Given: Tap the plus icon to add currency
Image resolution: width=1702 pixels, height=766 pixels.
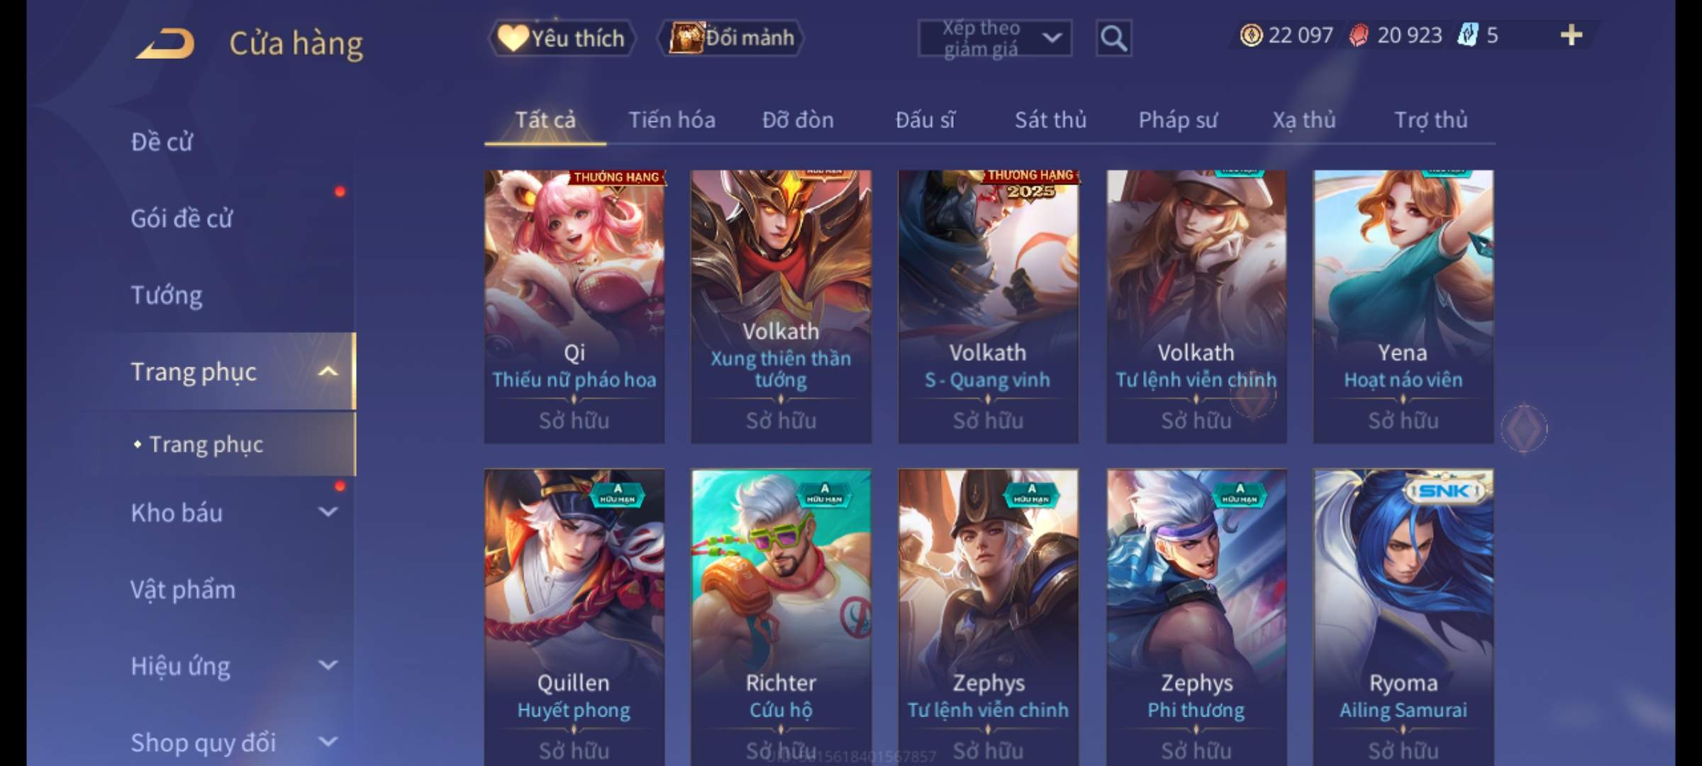Looking at the screenshot, I should tap(1572, 35).
